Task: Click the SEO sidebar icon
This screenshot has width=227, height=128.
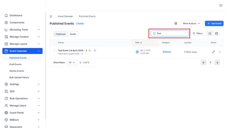Action: point(6,91)
